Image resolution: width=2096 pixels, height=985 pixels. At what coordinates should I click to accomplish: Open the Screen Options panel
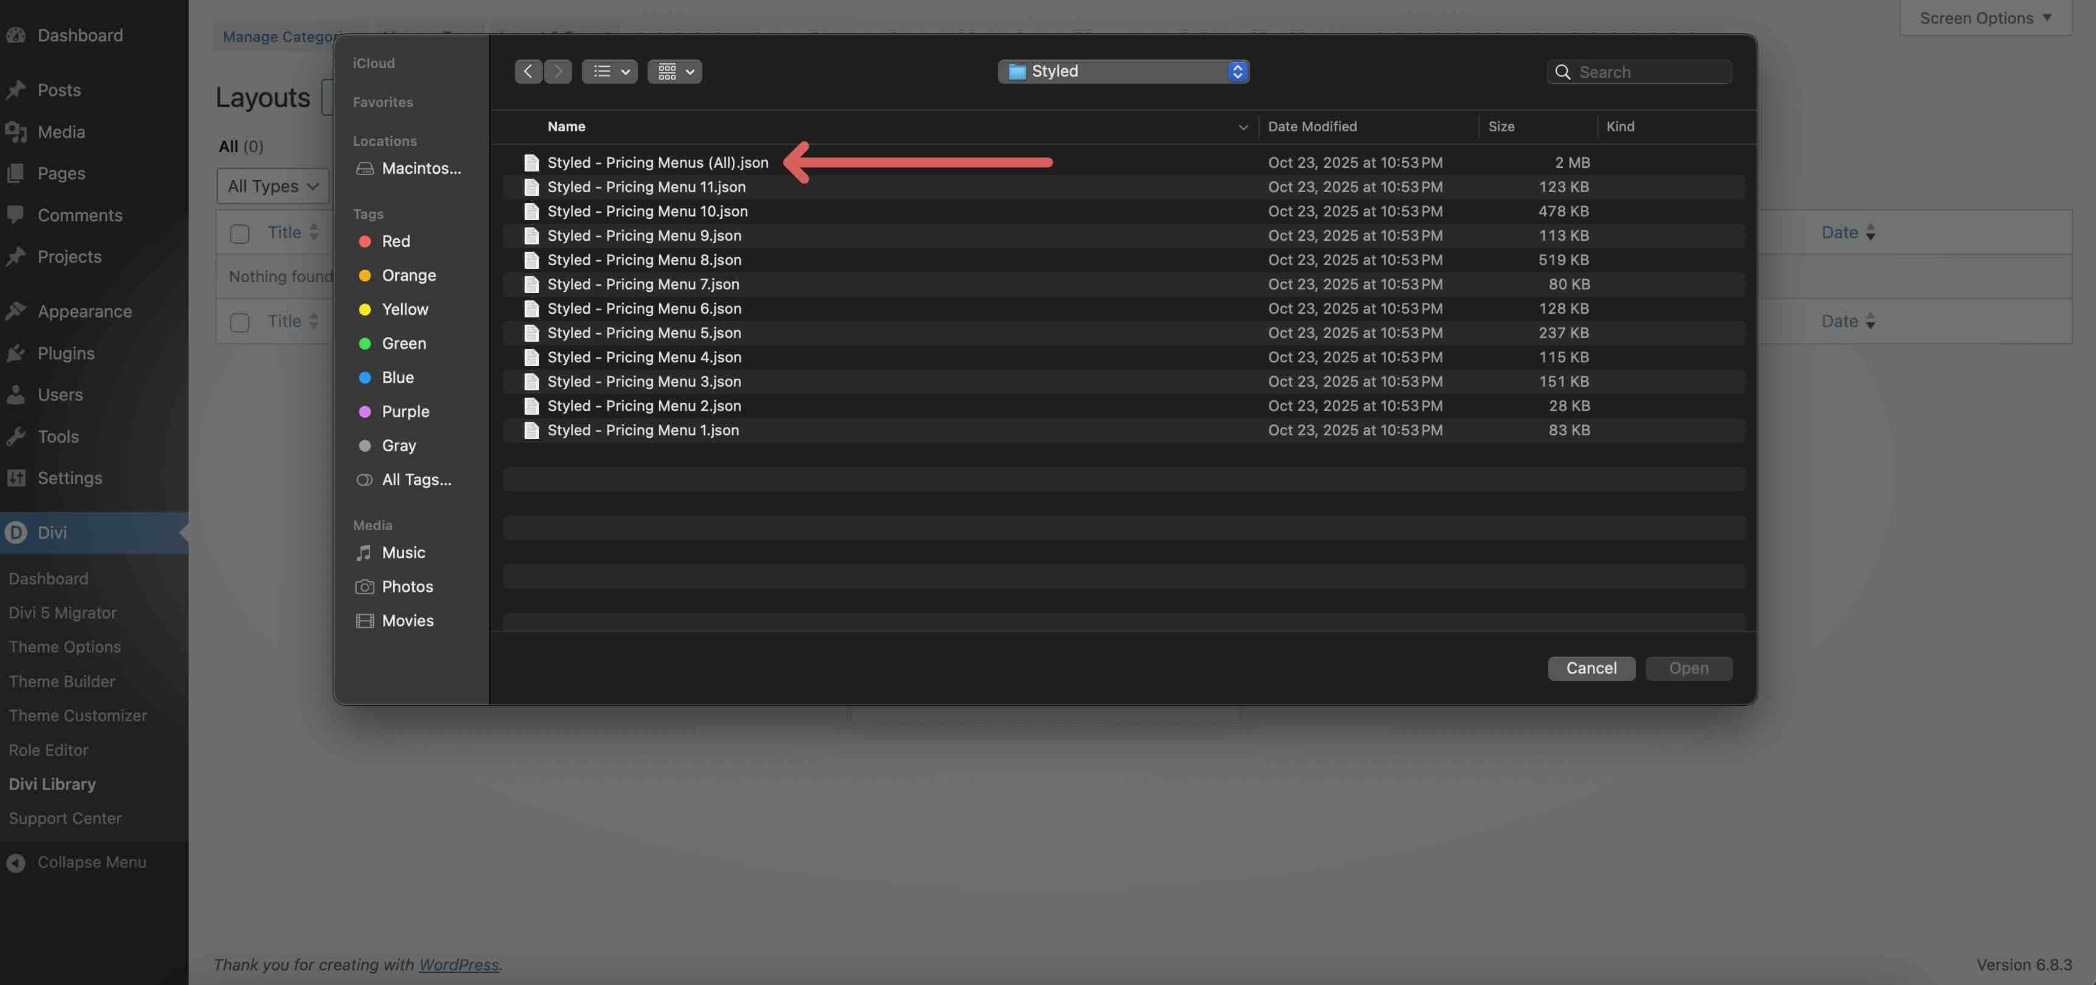[1985, 18]
